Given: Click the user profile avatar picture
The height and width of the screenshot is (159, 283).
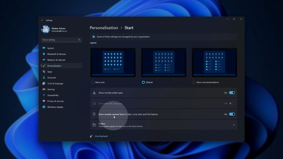Looking at the screenshot, I should pyautogui.click(x=45, y=29).
